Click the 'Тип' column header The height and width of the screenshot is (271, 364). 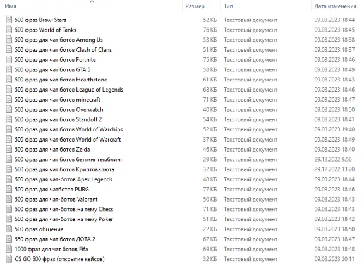pos(228,6)
